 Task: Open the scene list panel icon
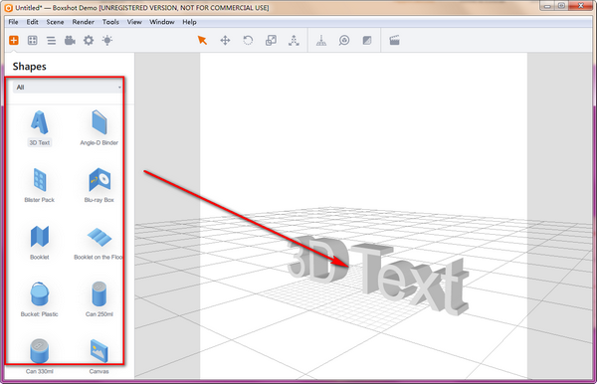coord(51,41)
